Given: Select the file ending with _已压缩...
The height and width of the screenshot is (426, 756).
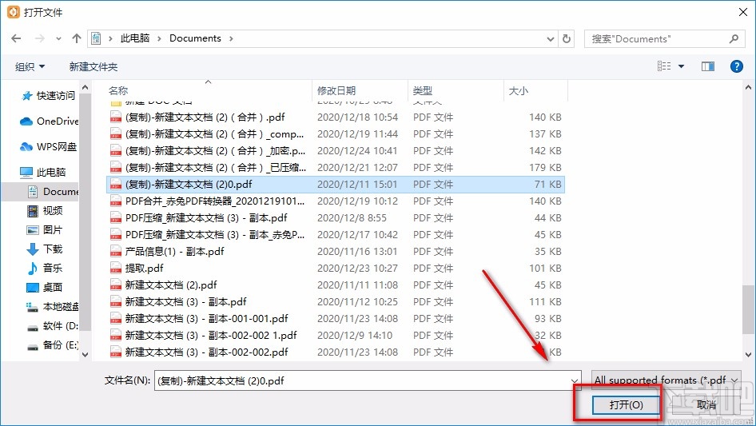Looking at the screenshot, I should click(x=336, y=167).
